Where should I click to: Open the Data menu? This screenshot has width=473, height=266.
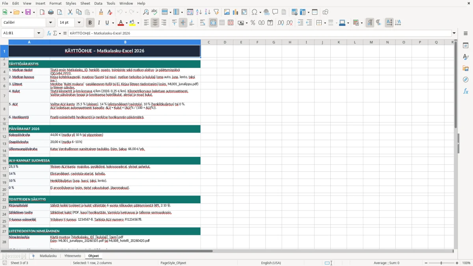98,3
